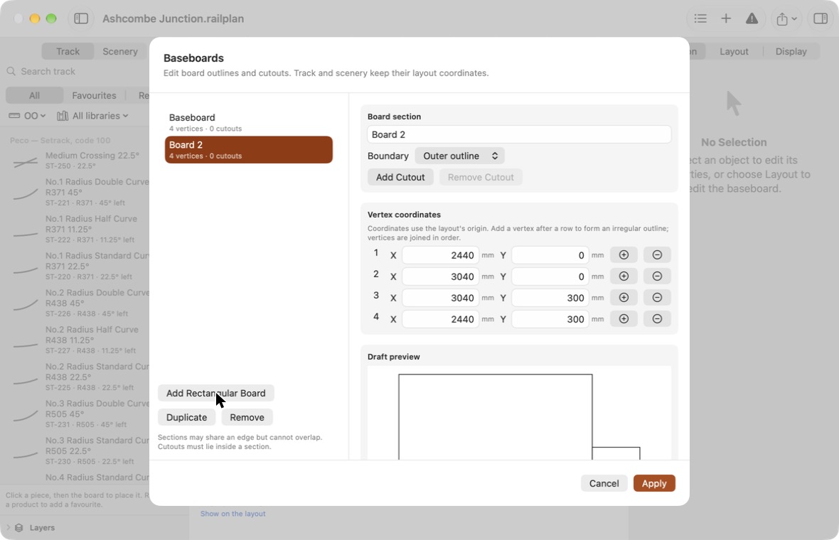Image resolution: width=839 pixels, height=540 pixels.
Task: Click the Remove Cutout button
Action: click(481, 178)
